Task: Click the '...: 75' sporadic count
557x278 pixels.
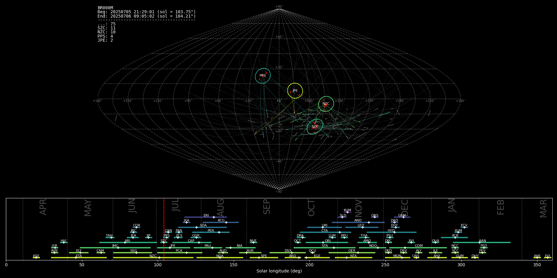Action: 106,24
